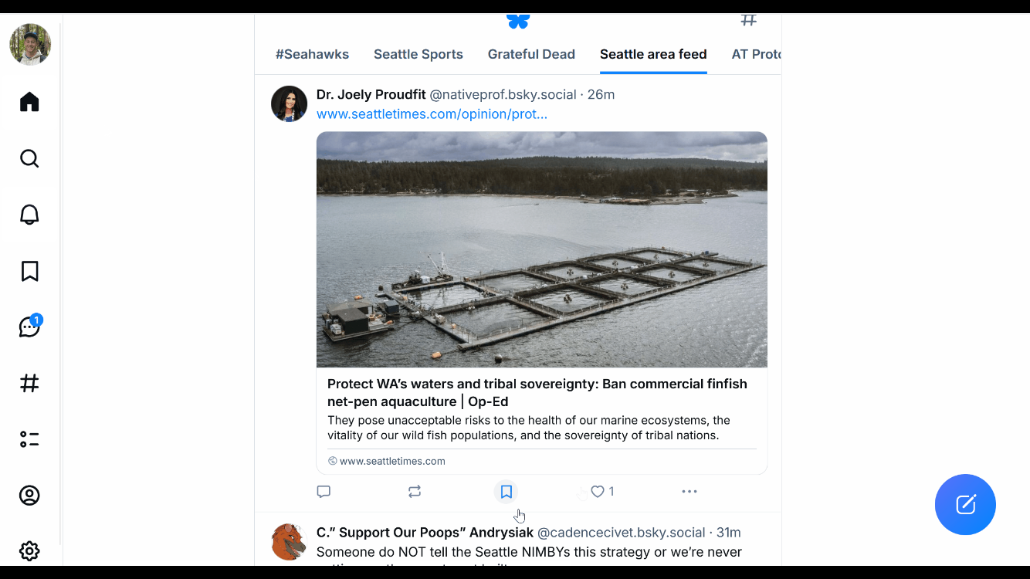This screenshot has height=579, width=1030.
Task: Click the Bluesky butterfly logo
Action: coord(517,22)
